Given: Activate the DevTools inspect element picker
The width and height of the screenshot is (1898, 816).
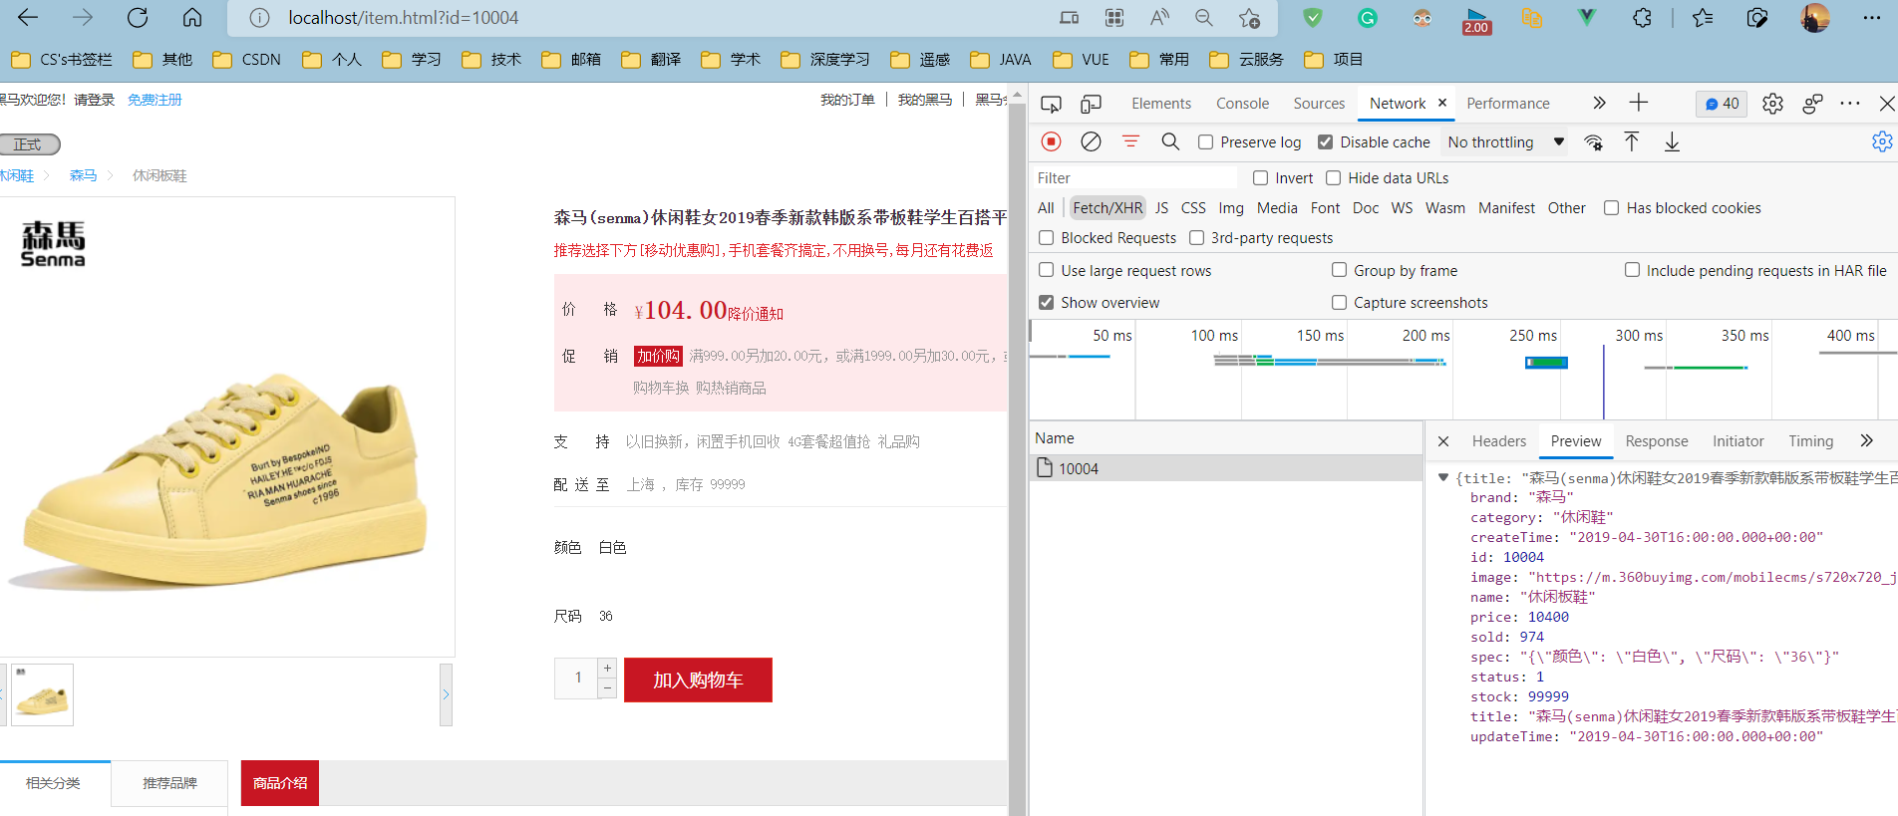Looking at the screenshot, I should [x=1051, y=104].
